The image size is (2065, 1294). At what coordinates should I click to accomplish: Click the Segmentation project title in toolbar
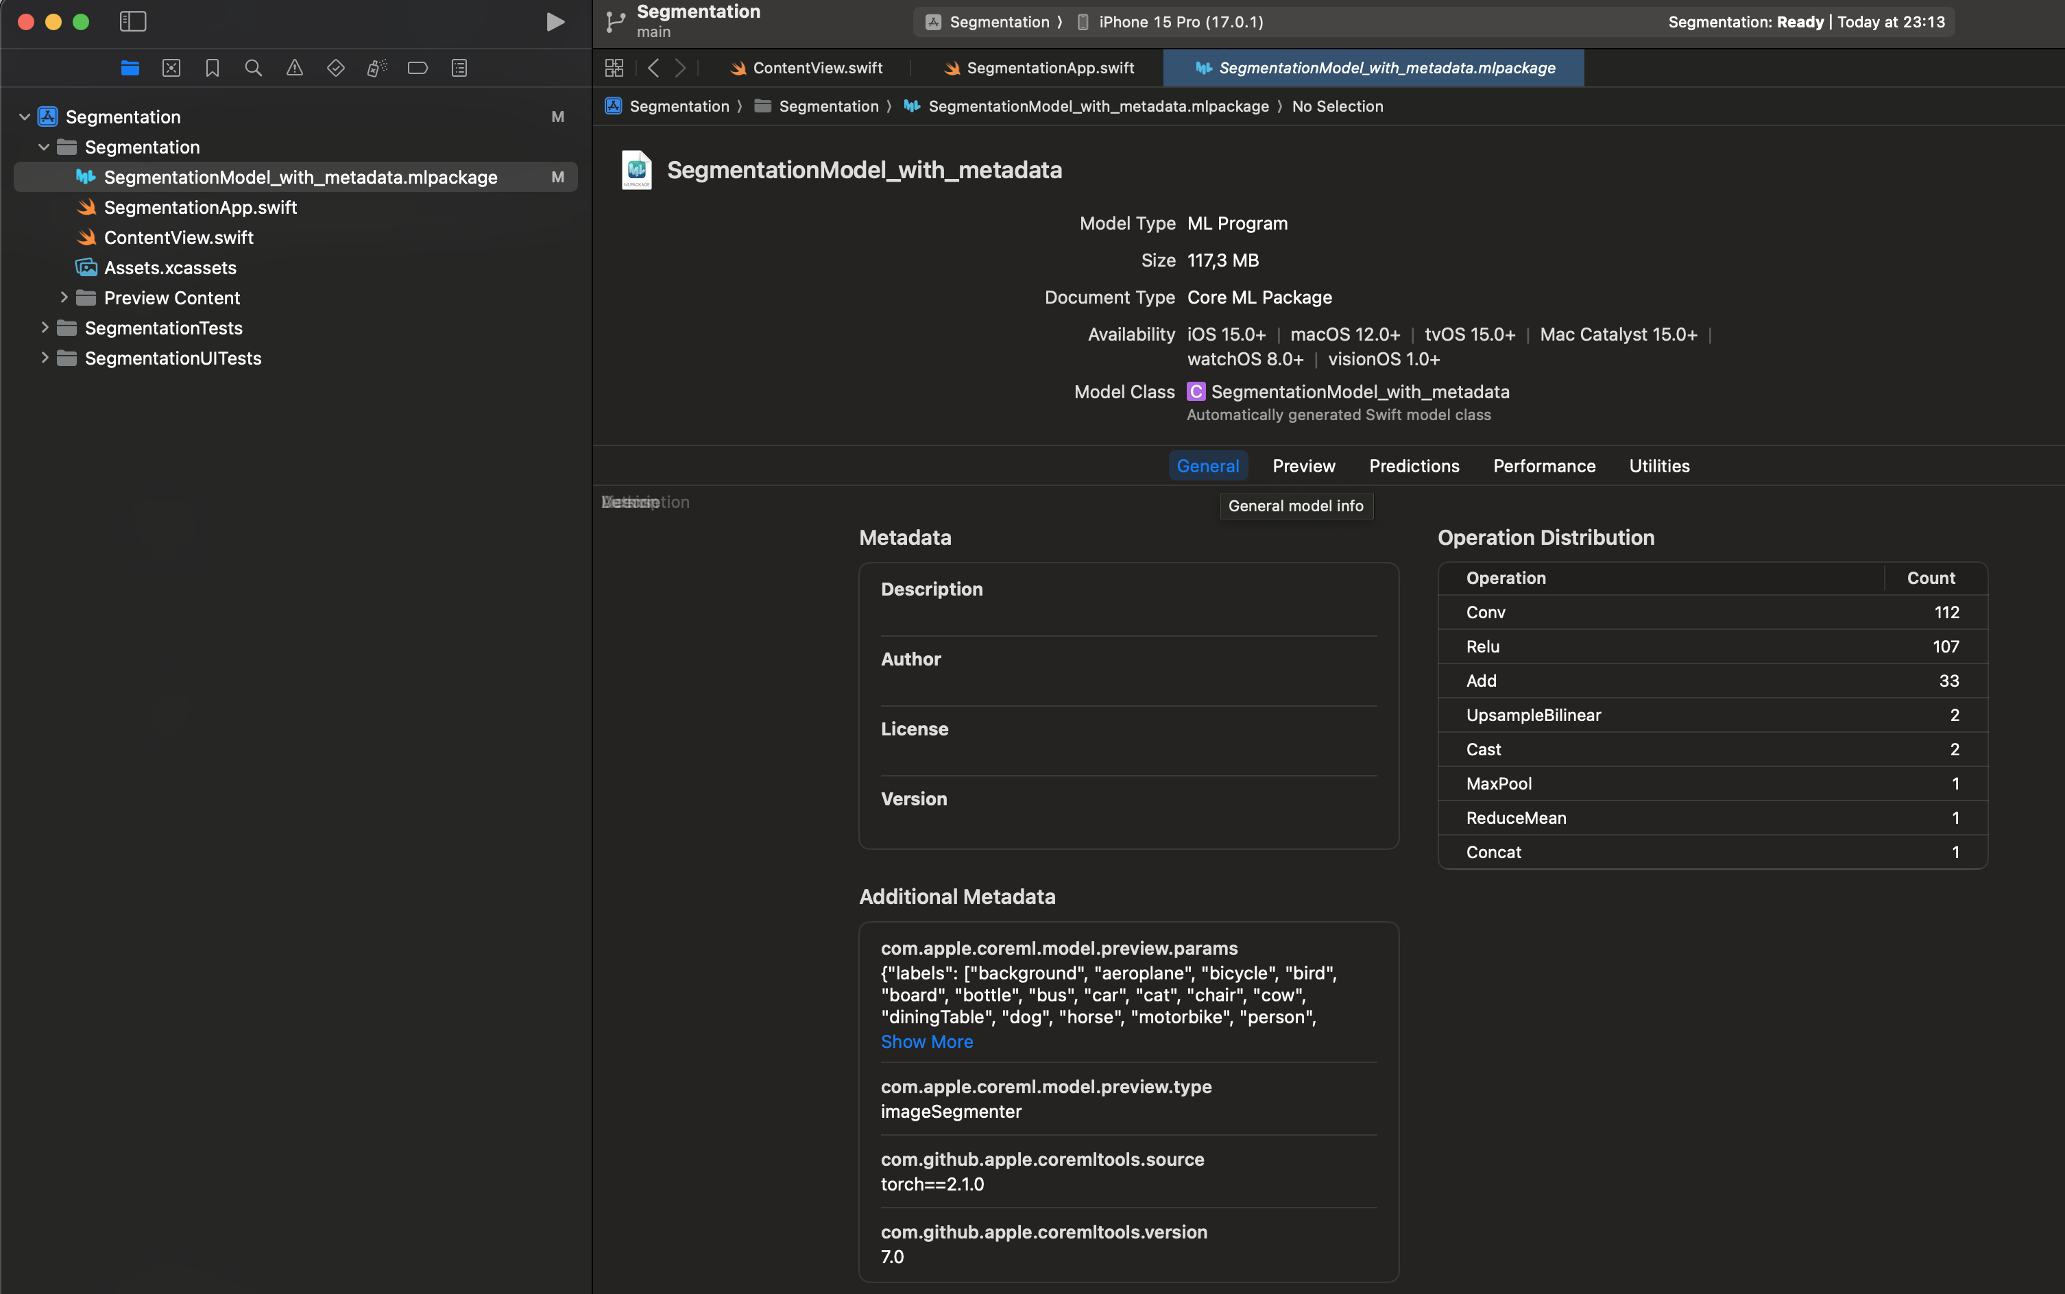[x=699, y=12]
